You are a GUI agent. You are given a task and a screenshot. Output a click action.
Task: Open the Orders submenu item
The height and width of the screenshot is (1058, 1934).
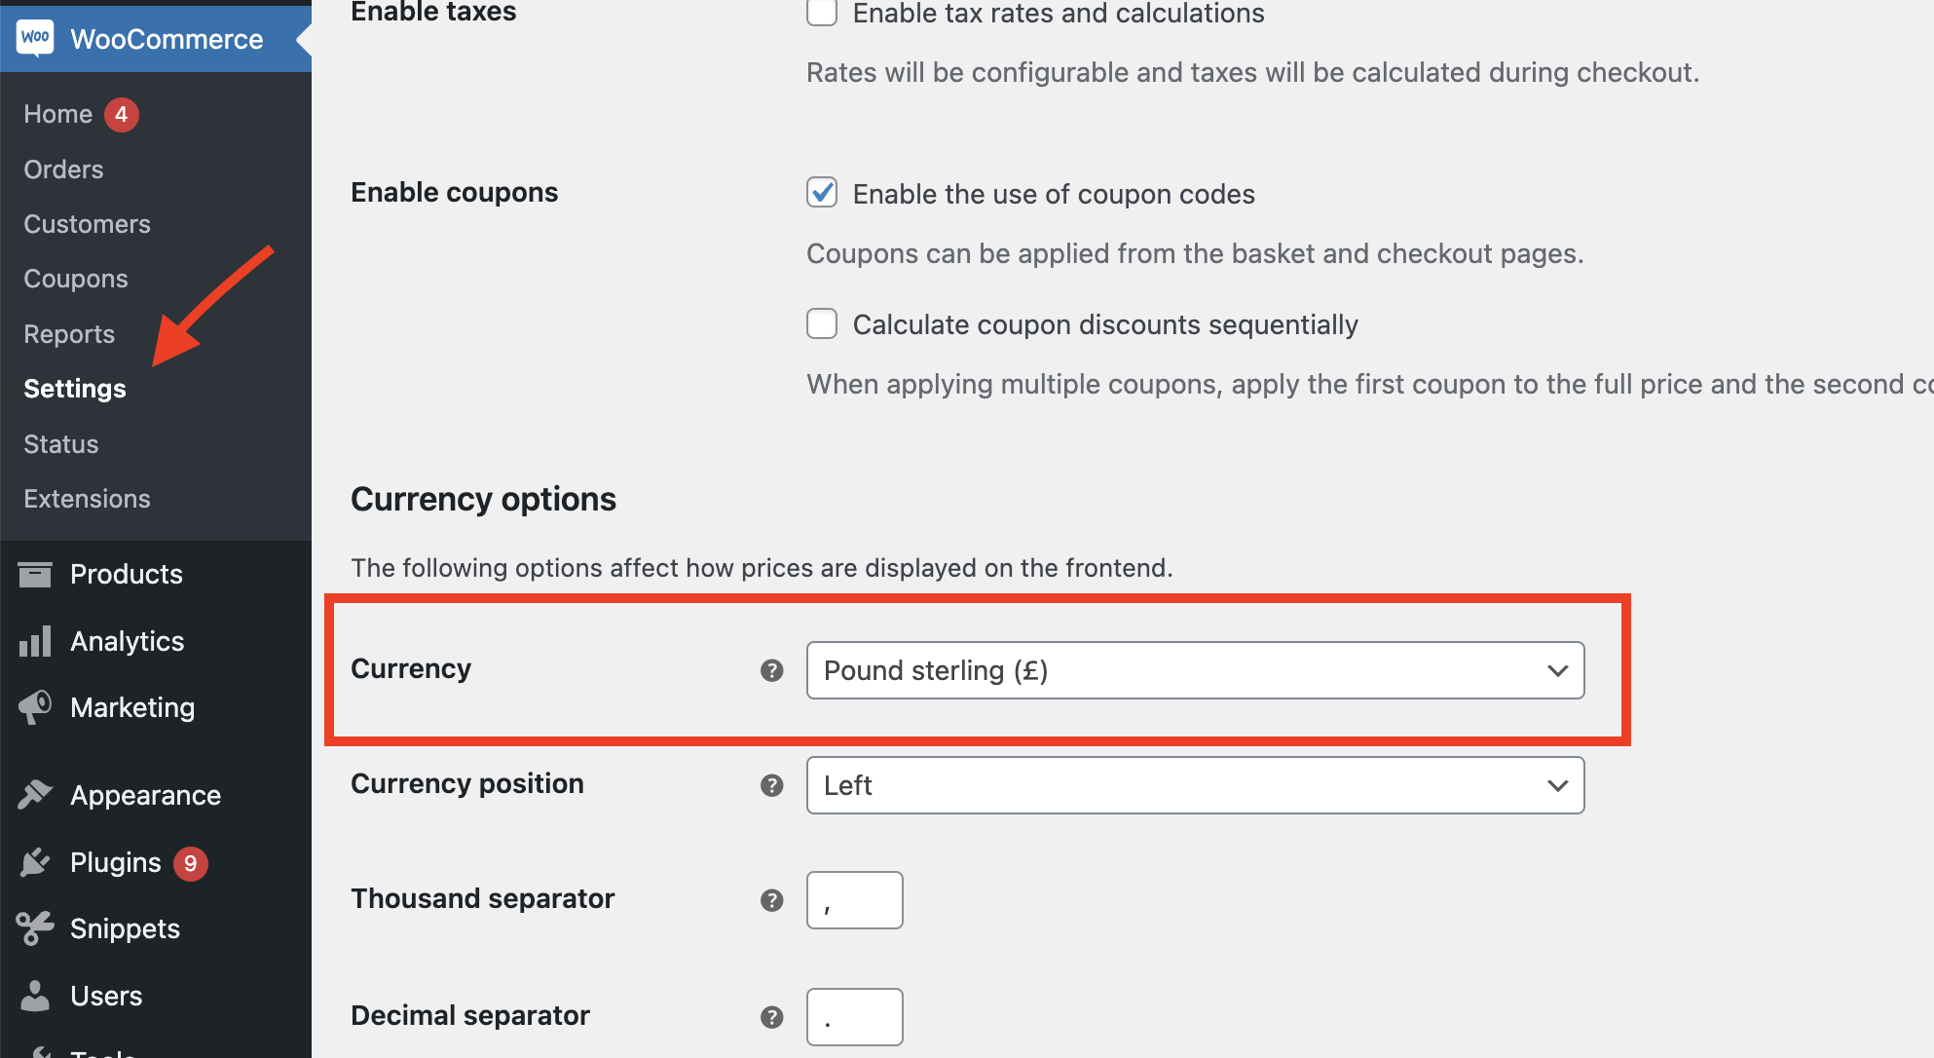point(63,170)
